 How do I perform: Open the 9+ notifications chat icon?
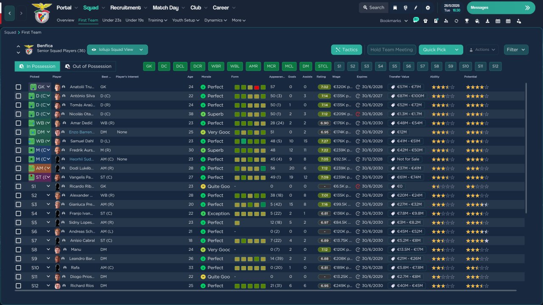point(415,20)
